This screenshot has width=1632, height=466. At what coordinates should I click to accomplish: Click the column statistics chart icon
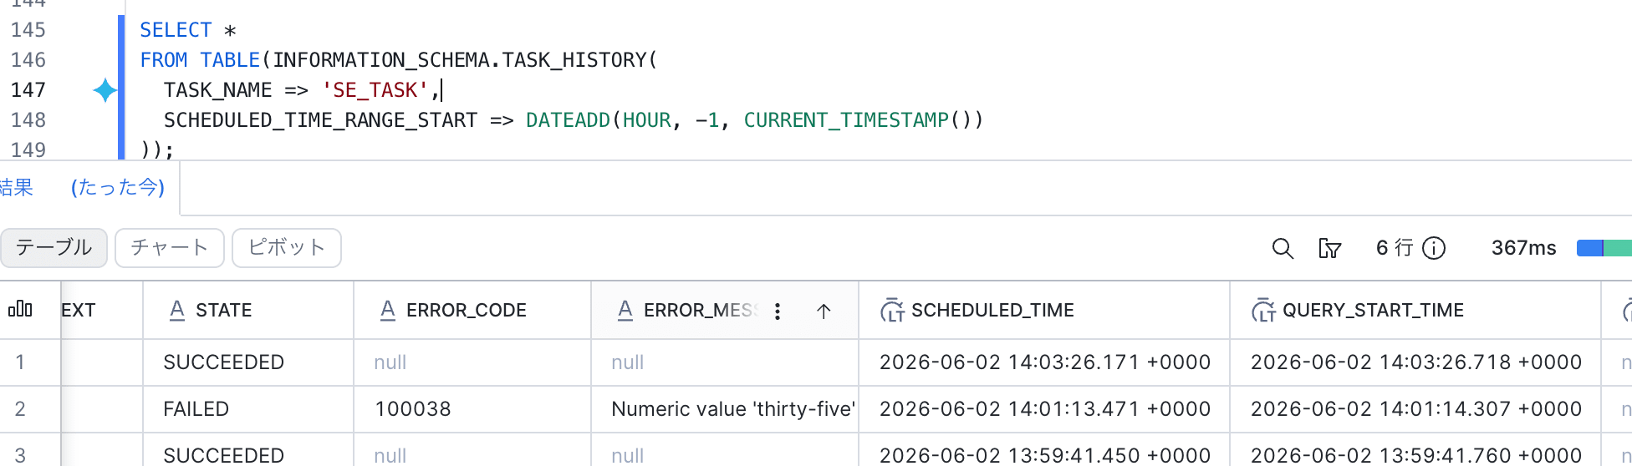coord(20,309)
